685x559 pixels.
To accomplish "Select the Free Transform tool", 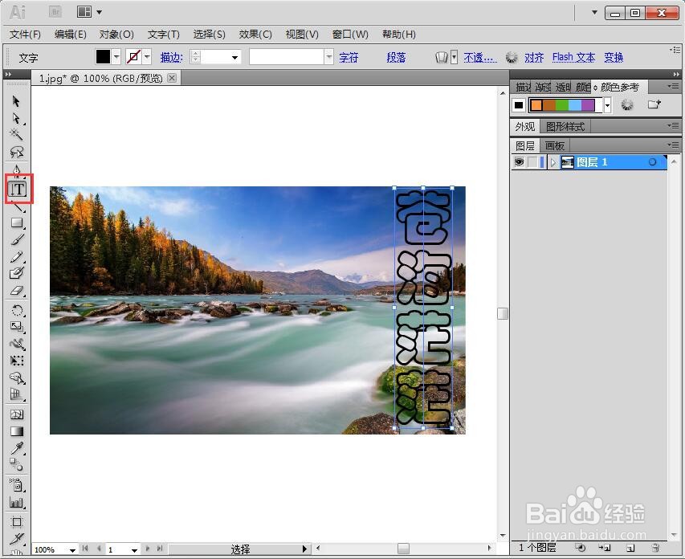I will [17, 361].
